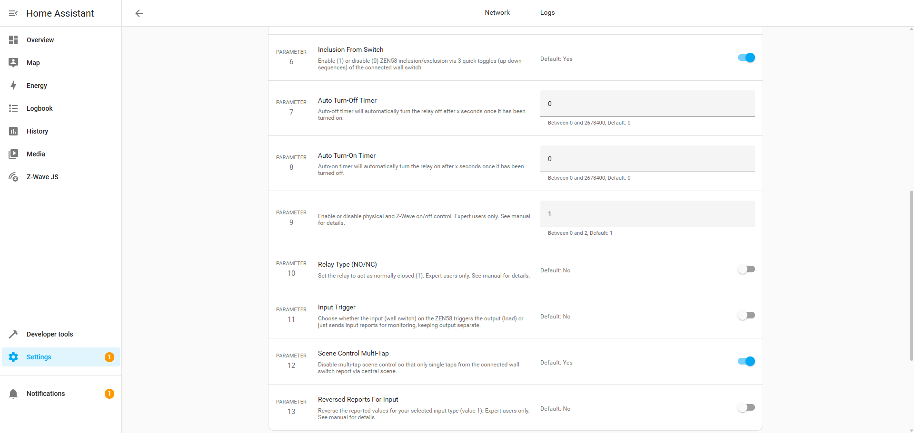Click the Settings gear icon
Image resolution: width=914 pixels, height=433 pixels.
click(13, 357)
